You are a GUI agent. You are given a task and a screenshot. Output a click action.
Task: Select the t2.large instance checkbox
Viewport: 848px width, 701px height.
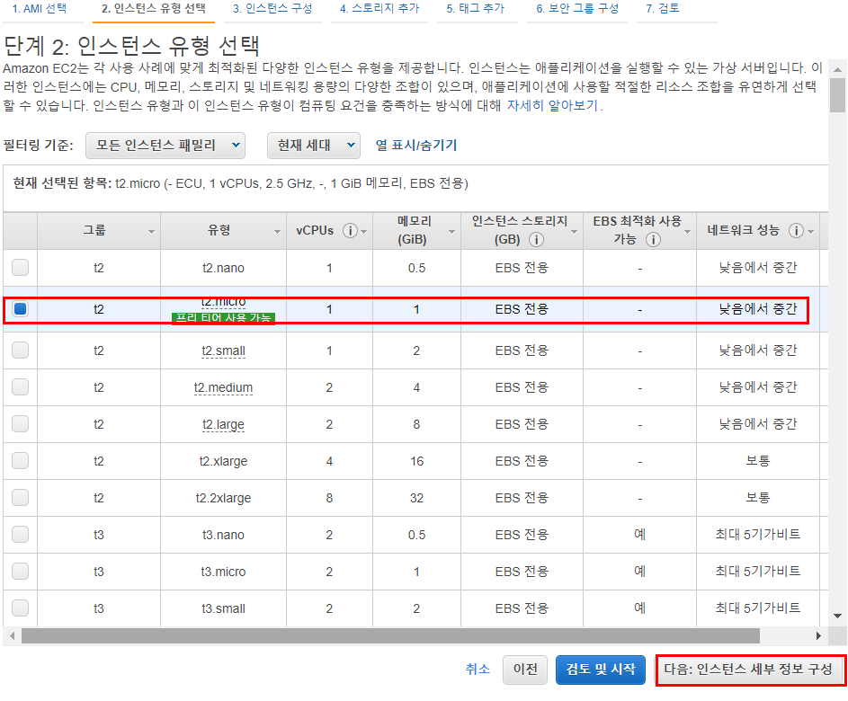click(21, 423)
